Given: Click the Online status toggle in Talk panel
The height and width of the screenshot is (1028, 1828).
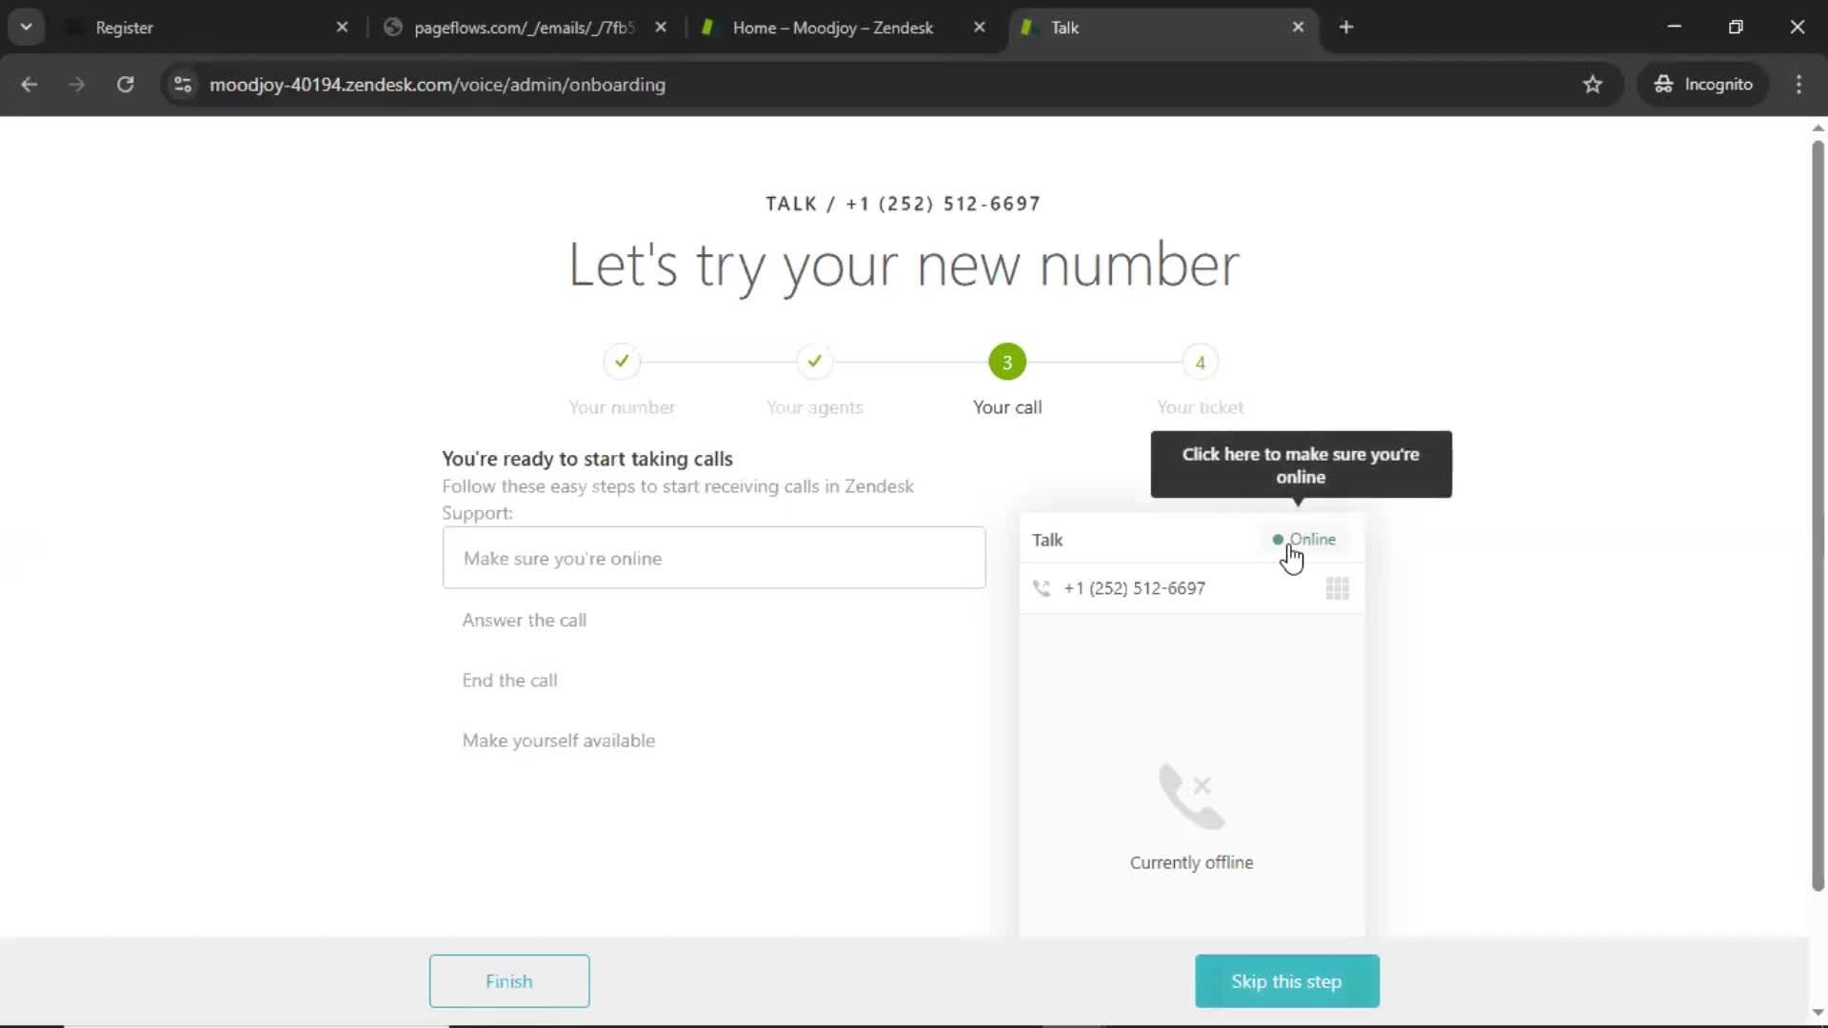Looking at the screenshot, I should (1304, 540).
